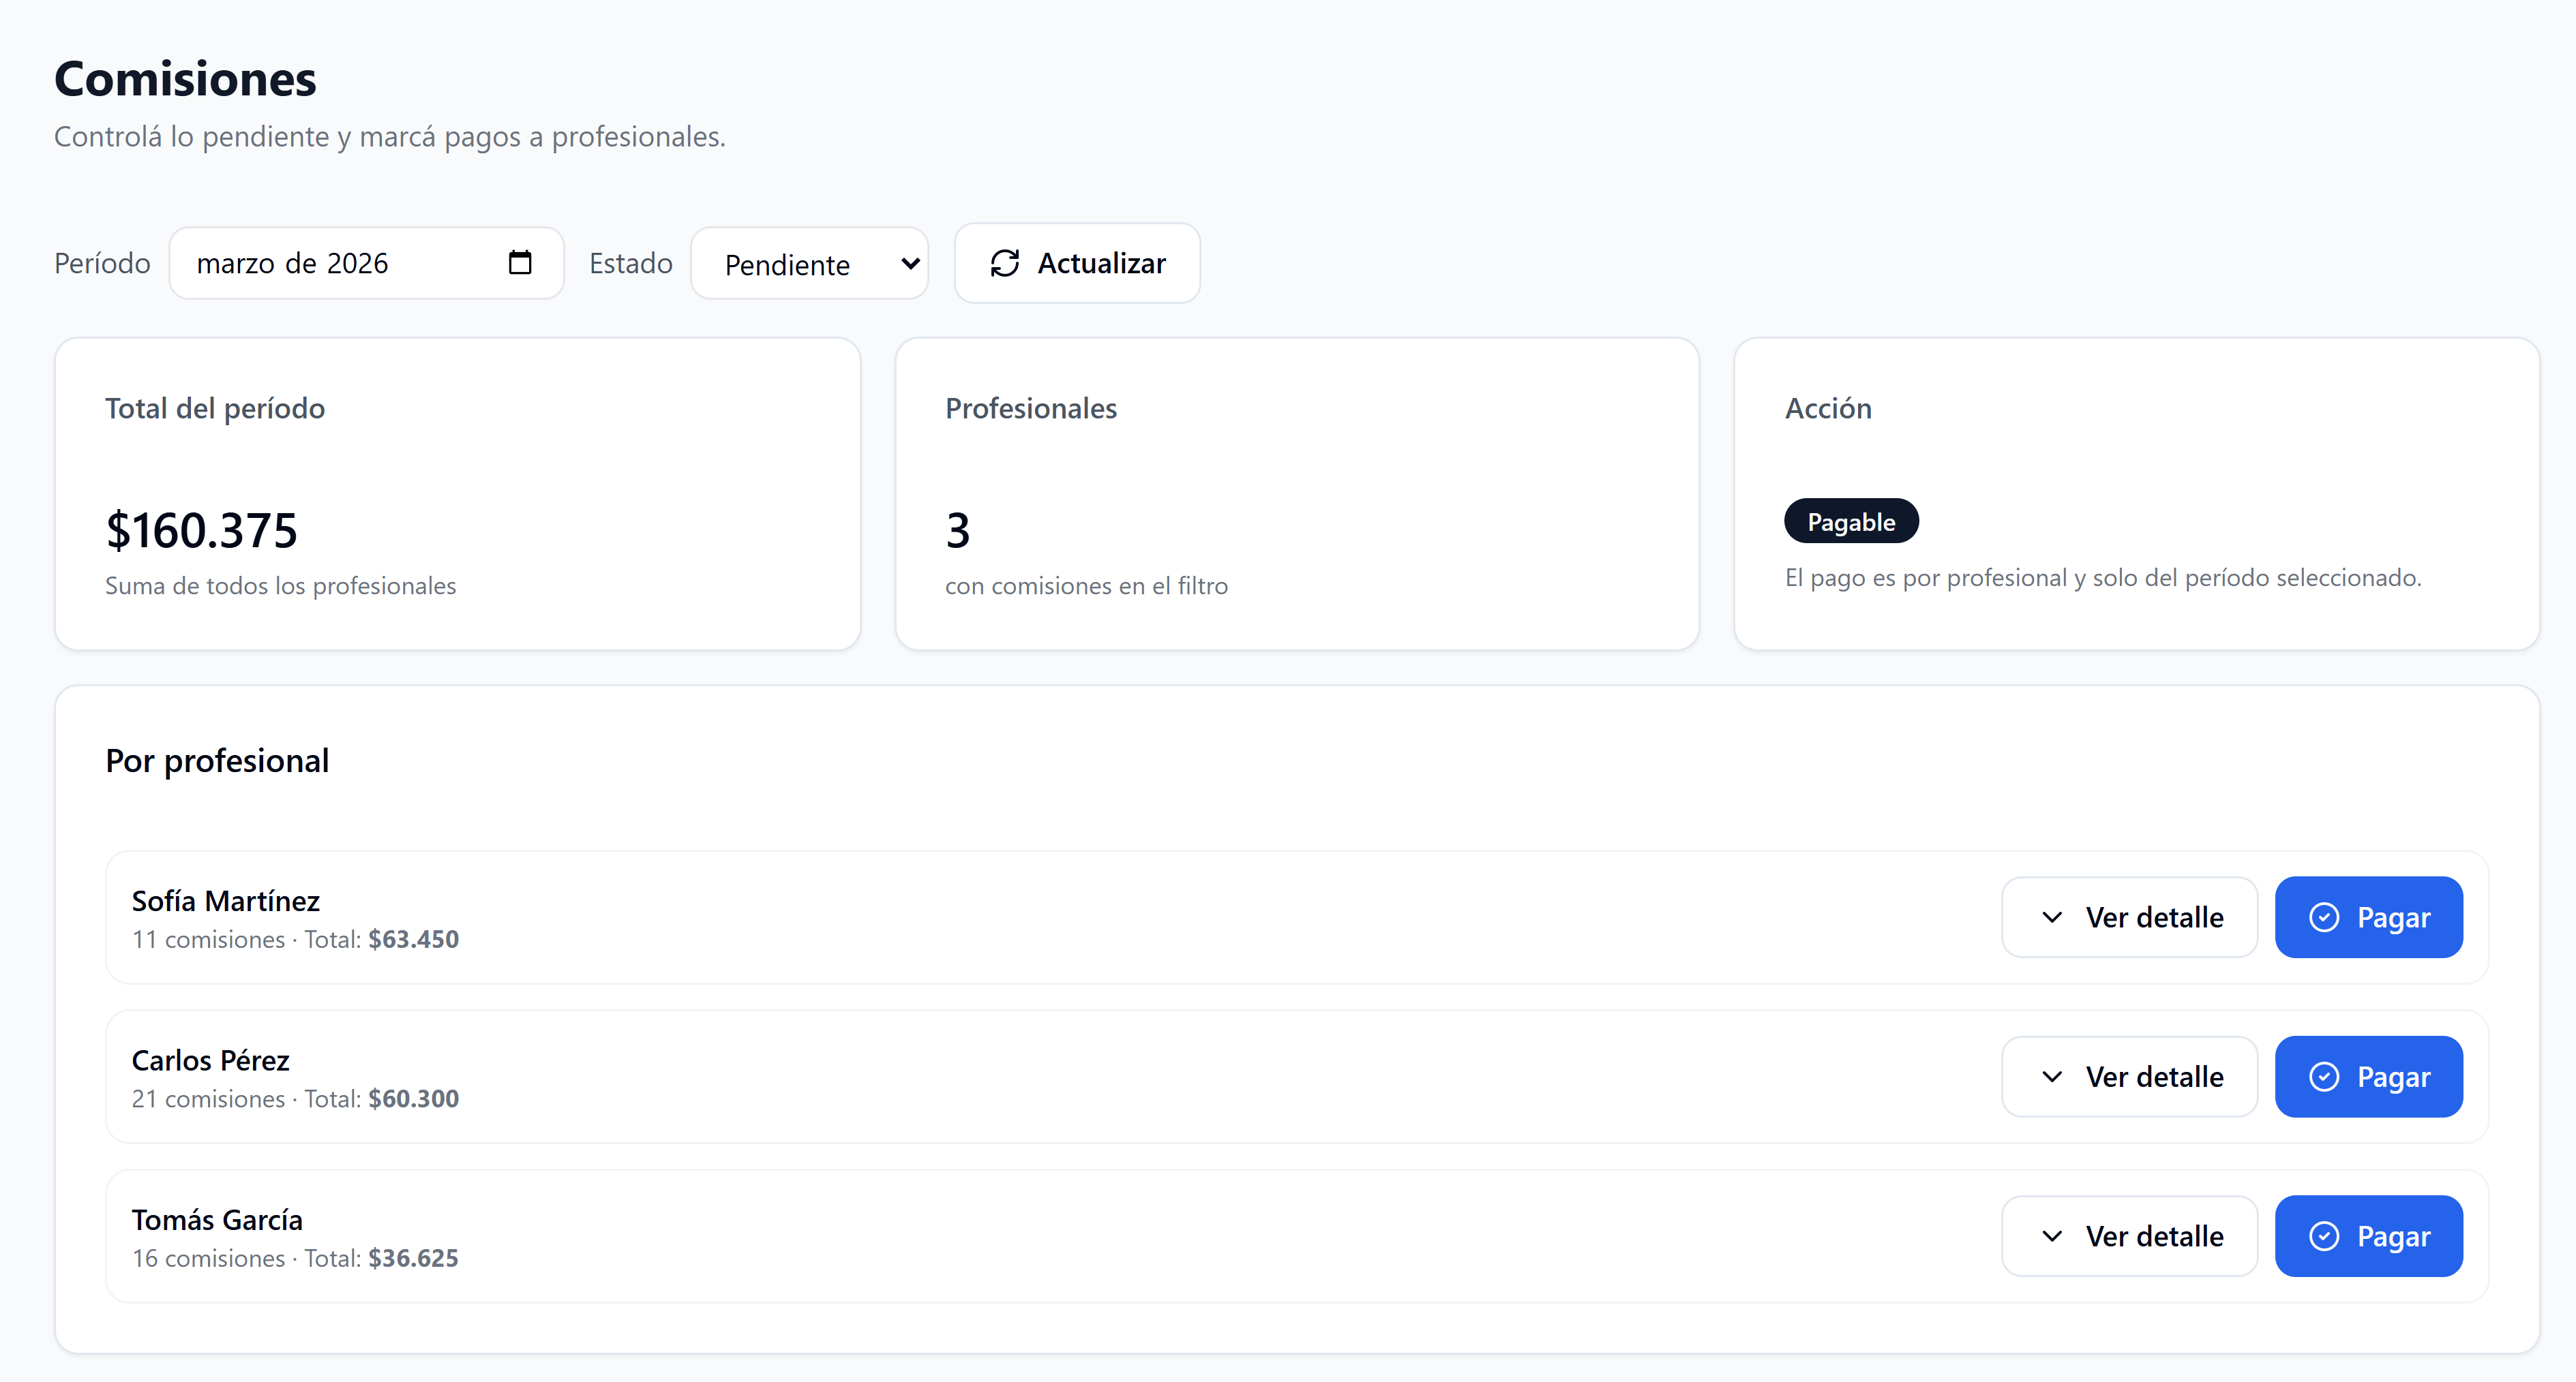
Task: Click the chevron on Tomás's Ver detalle button
Action: tap(2054, 1235)
